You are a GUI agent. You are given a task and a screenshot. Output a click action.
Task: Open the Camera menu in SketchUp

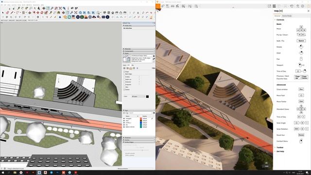(x=14, y=5)
